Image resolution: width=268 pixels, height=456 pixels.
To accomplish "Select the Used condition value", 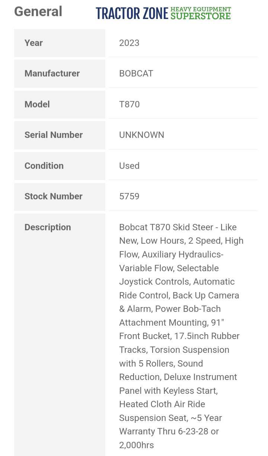I will (x=129, y=166).
